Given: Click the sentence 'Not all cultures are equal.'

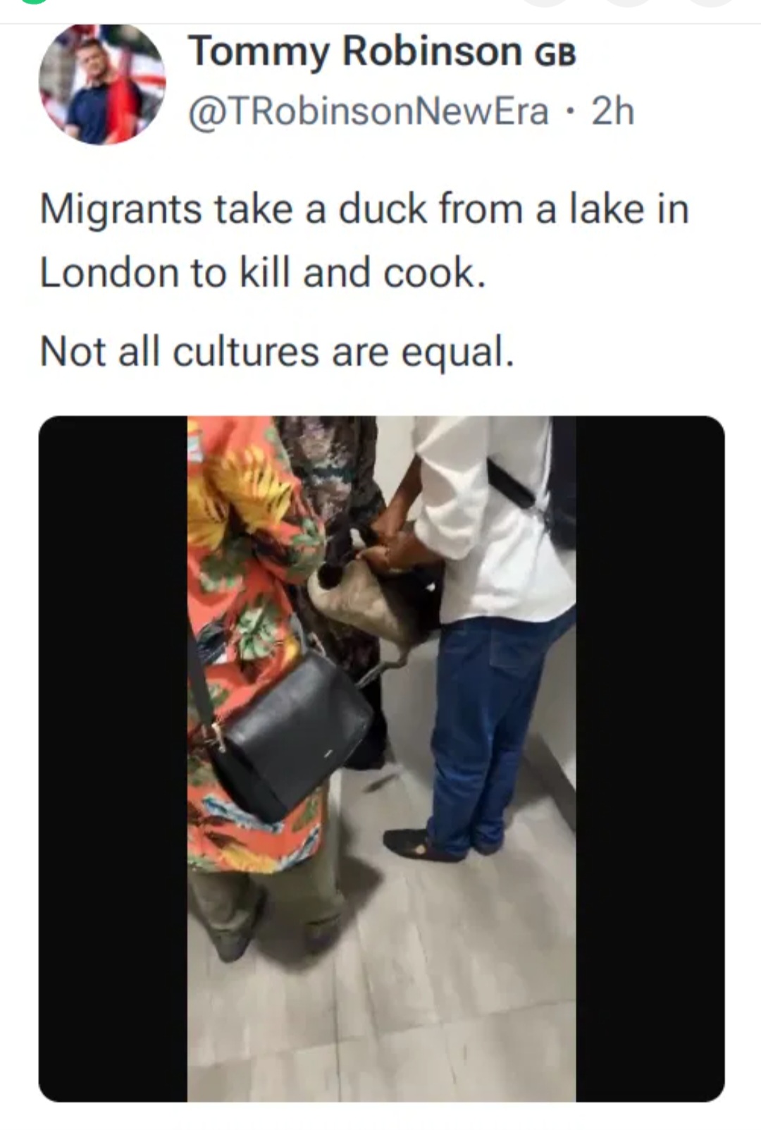Looking at the screenshot, I should (277, 351).
